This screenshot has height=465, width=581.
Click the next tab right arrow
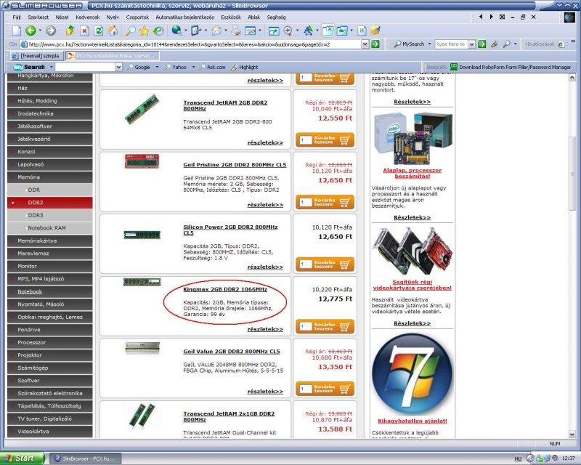pyautogui.click(x=491, y=17)
